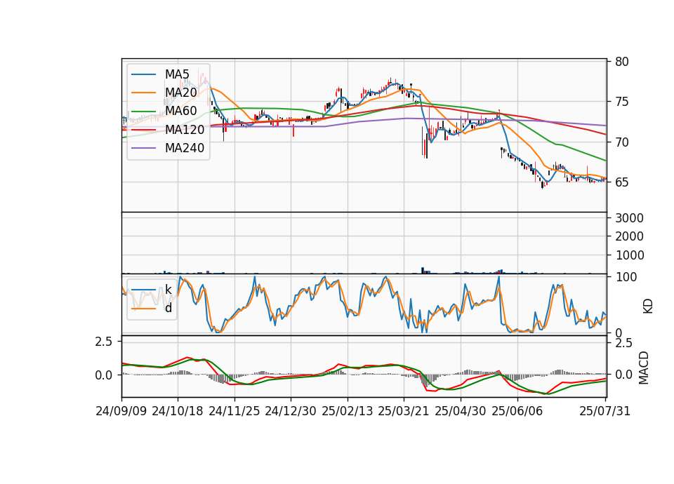
Task: Click the 25/06/06 date label
Action: point(517,411)
